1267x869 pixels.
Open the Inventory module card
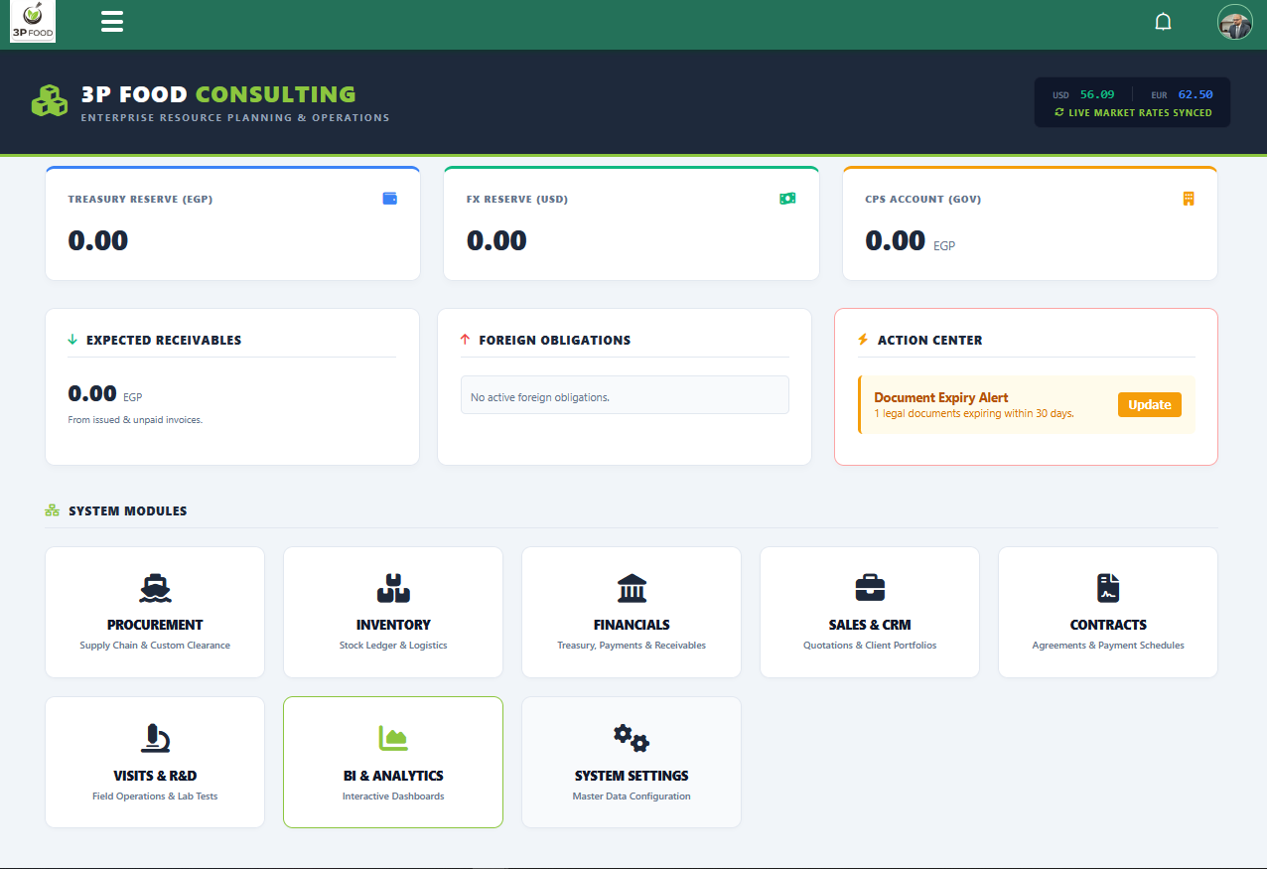(393, 612)
